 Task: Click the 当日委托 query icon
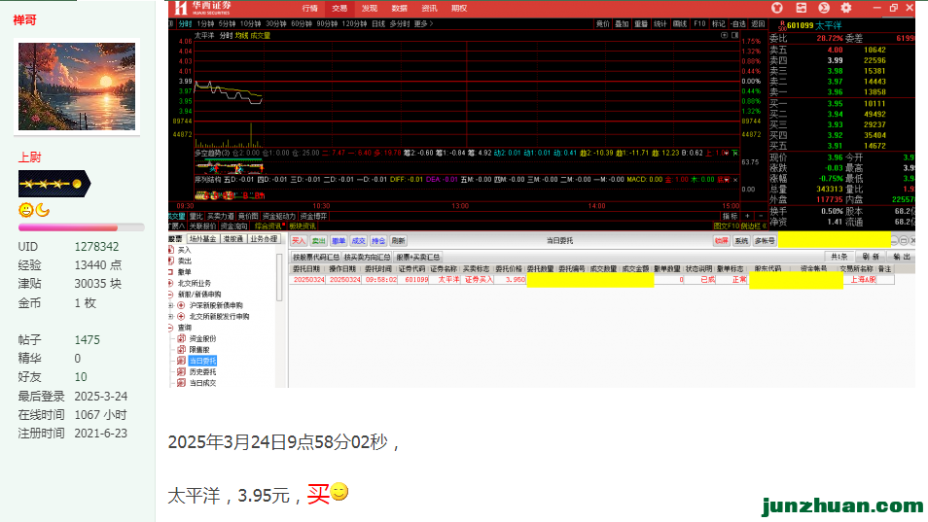182,361
